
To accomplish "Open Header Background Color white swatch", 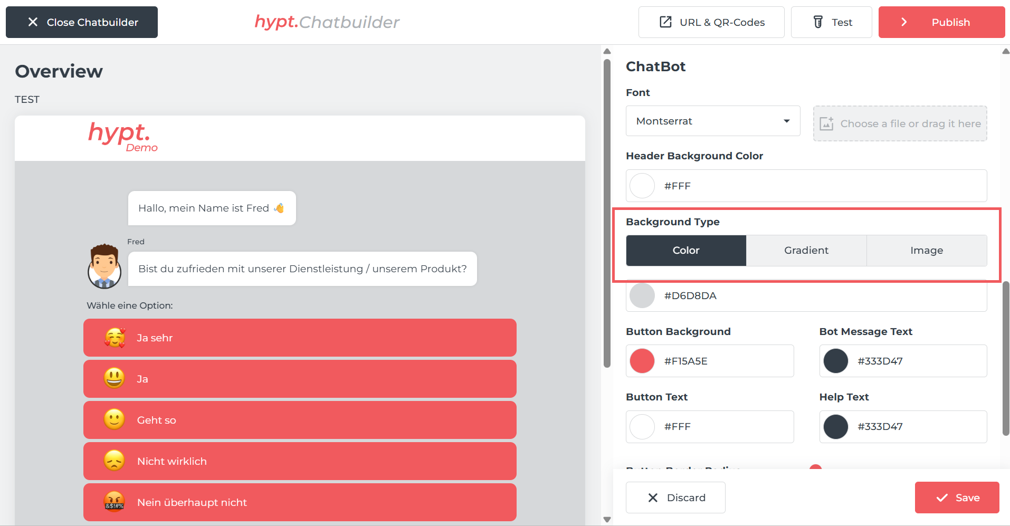I will [642, 186].
